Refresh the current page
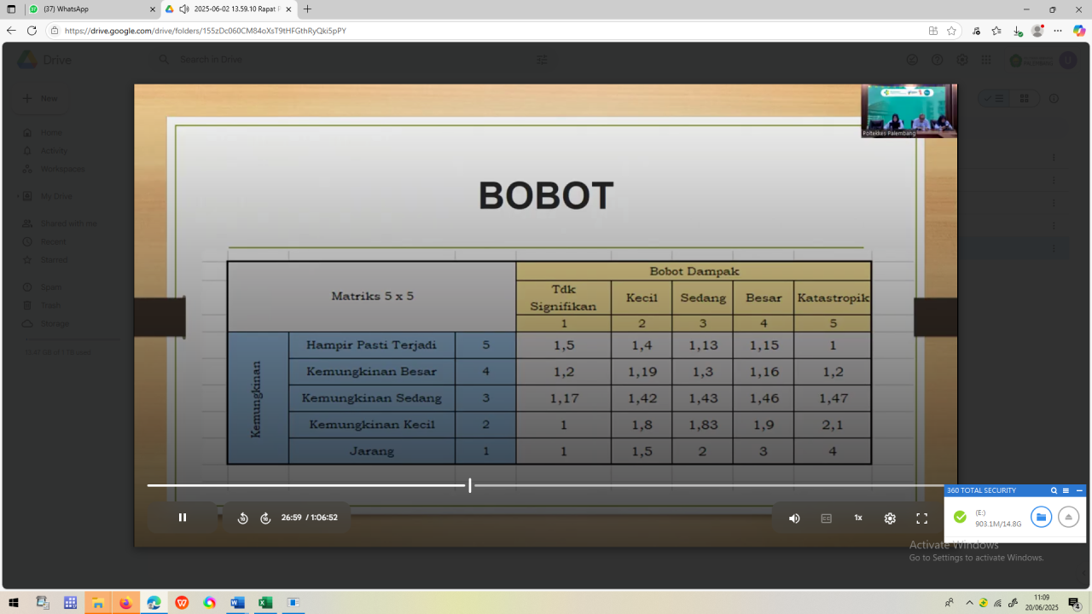The width and height of the screenshot is (1092, 614). [x=32, y=31]
